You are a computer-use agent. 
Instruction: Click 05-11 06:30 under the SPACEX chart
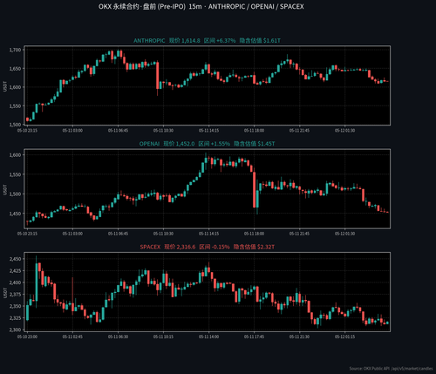pos(118,337)
